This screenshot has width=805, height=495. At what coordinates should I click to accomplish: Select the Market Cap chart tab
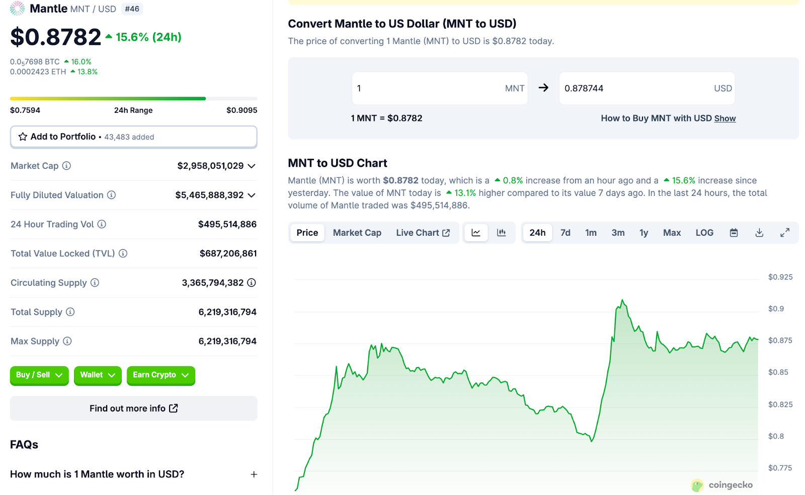tap(357, 233)
